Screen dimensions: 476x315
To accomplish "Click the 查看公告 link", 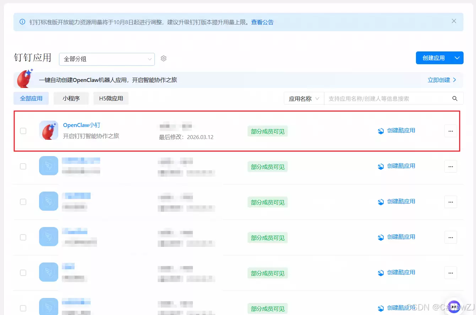I will (x=262, y=22).
